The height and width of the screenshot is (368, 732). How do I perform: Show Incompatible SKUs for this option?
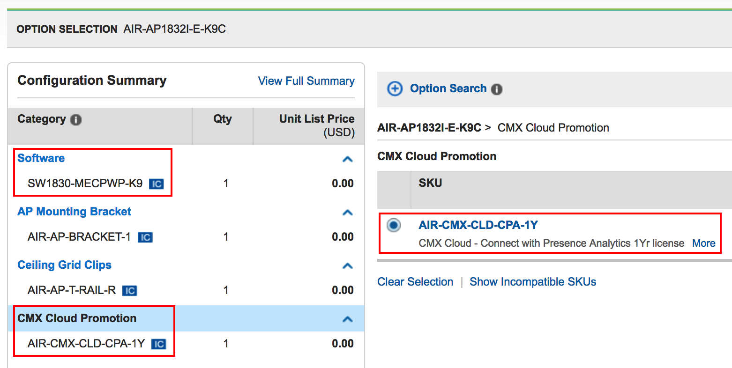(533, 281)
